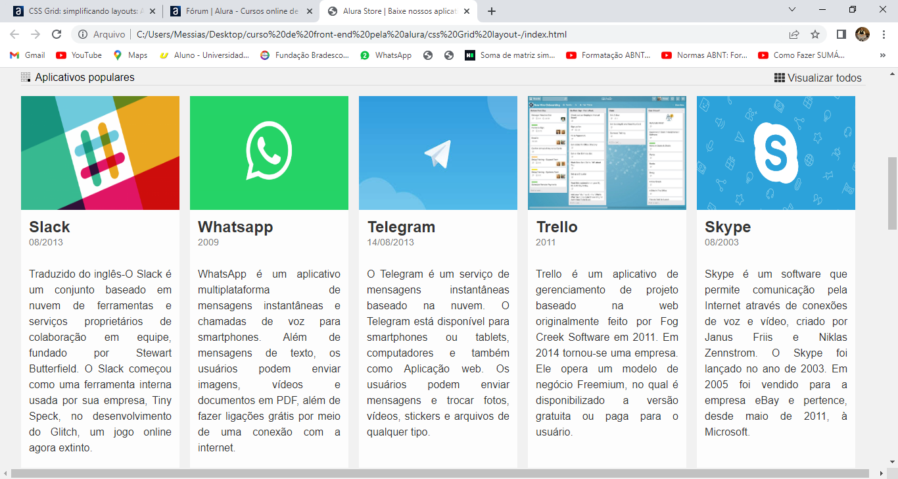Open the Maps bookmark
The height and width of the screenshot is (479, 898).
130,55
